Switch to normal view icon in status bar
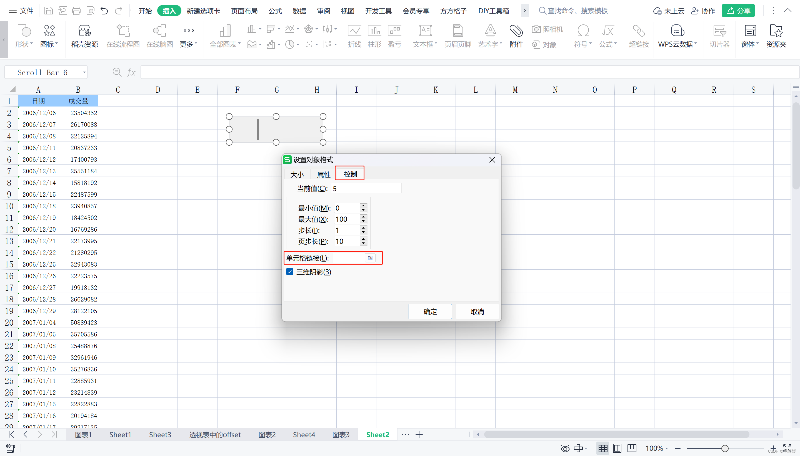 (603, 448)
